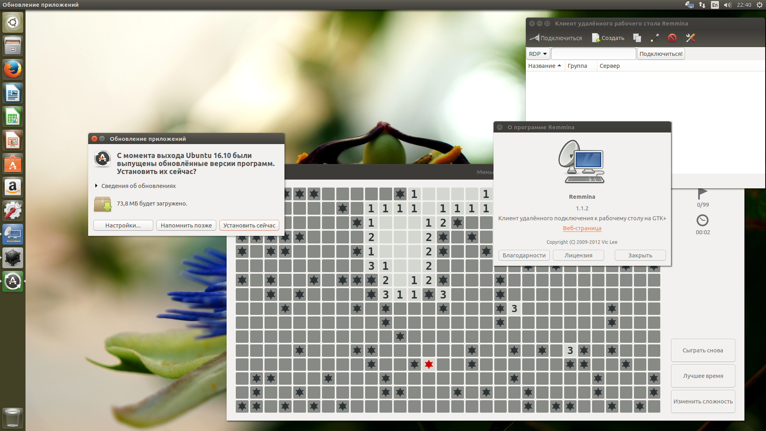Expand Сведения об обновлениях details

(x=135, y=186)
